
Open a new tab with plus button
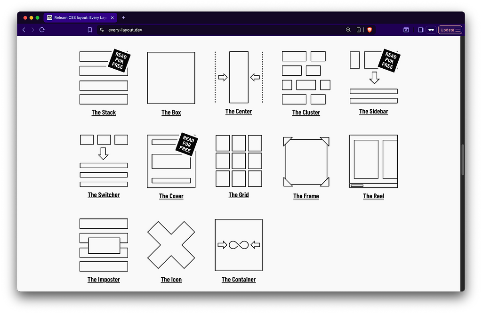(x=124, y=17)
